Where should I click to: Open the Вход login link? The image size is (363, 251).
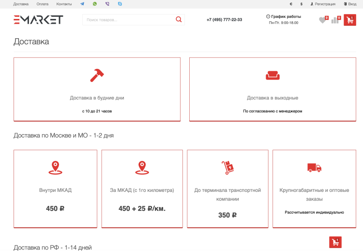[x=350, y=4]
